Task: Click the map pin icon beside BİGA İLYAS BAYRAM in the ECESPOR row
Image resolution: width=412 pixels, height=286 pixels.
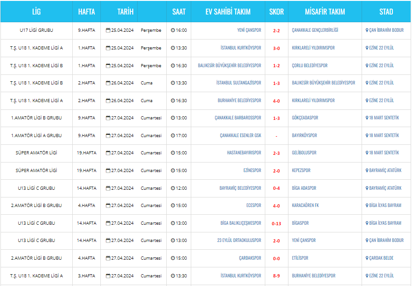Action: click(367, 205)
